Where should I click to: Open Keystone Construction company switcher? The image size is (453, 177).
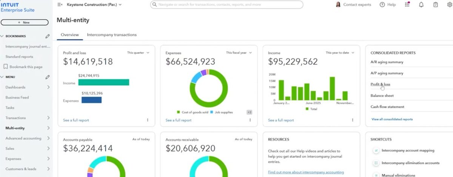pos(94,5)
